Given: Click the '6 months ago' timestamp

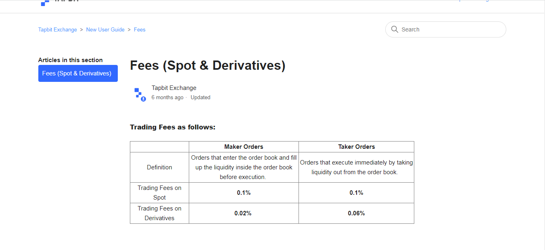Looking at the screenshot, I should point(167,98).
